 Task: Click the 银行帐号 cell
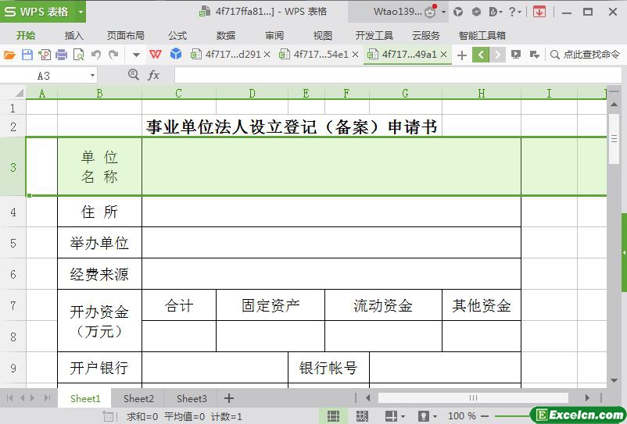point(328,368)
